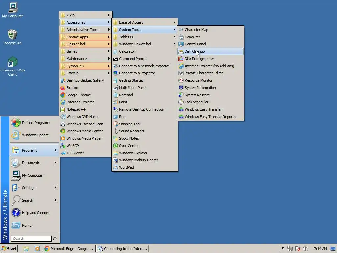This screenshot has width=337, height=253.
Task: Click Google Chrome icon in Programs
Action: [x=63, y=95]
